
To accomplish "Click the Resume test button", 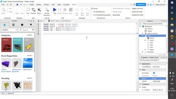I will (65, 11).
